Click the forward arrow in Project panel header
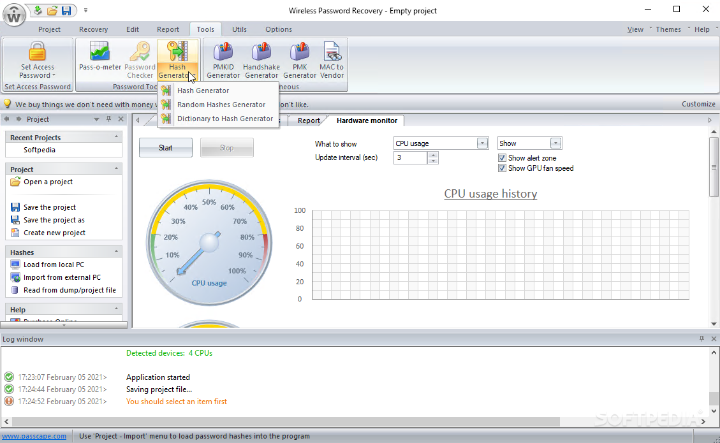The image size is (720, 443). click(19, 119)
